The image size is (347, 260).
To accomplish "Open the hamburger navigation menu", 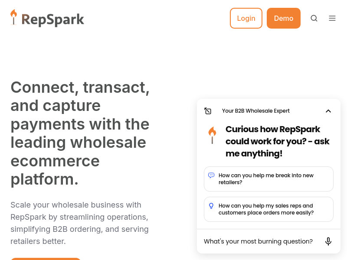I will (332, 18).
